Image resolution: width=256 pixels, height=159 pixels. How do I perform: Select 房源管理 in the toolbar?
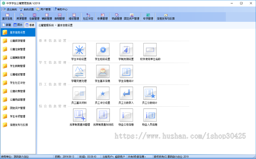point(21,17)
